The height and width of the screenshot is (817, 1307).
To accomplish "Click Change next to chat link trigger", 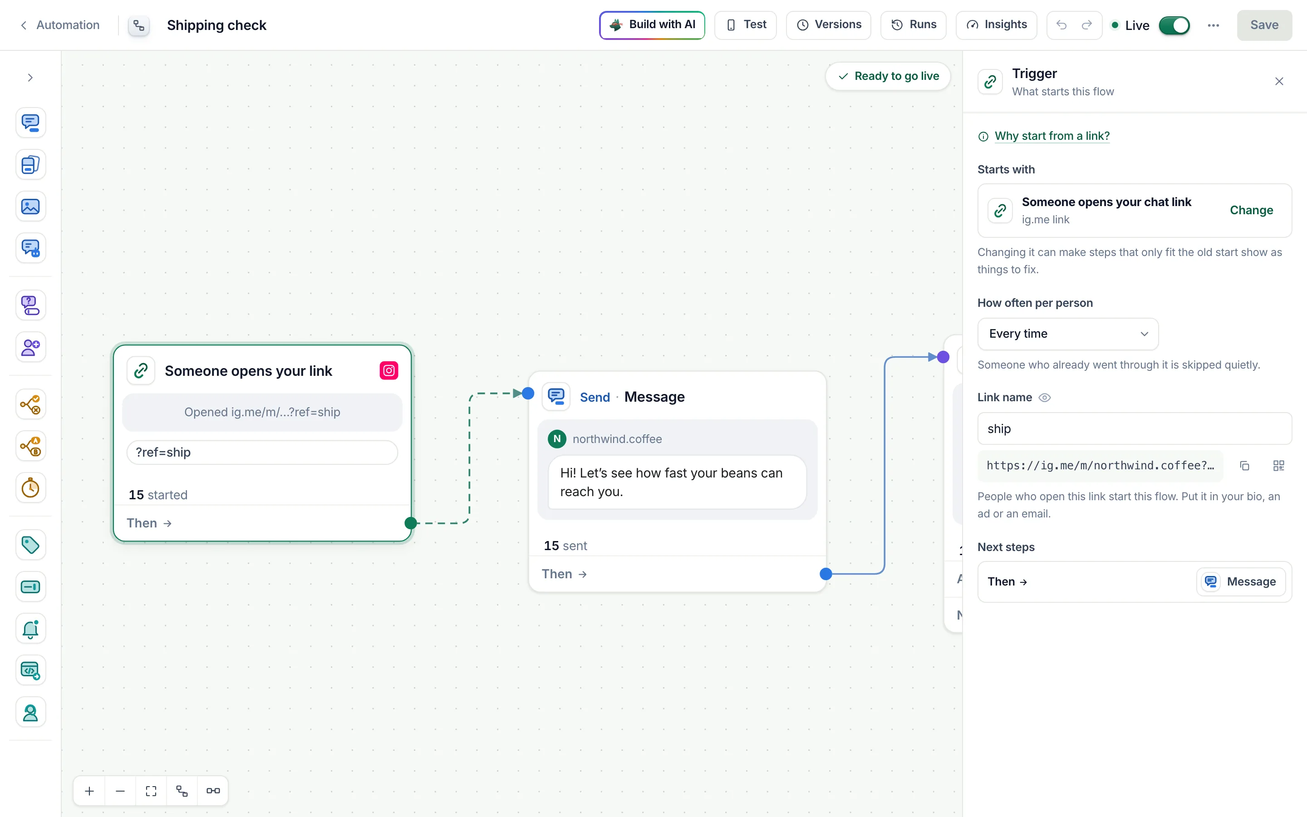I will point(1251,210).
